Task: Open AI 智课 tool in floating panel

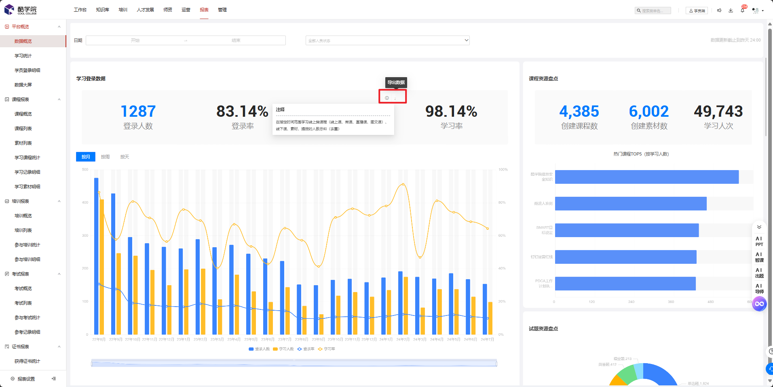Action: (759, 257)
